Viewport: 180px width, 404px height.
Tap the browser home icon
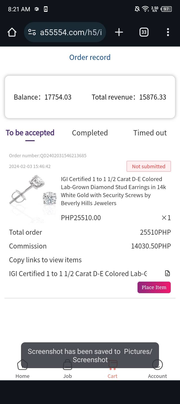point(12,32)
